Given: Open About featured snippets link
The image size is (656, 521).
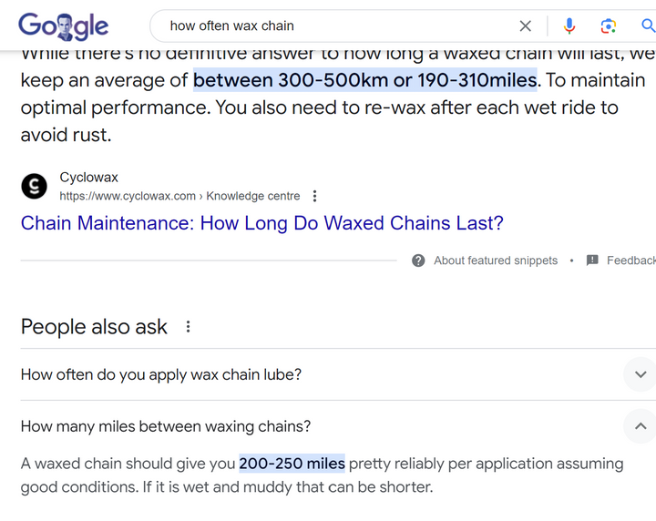Looking at the screenshot, I should click(496, 260).
